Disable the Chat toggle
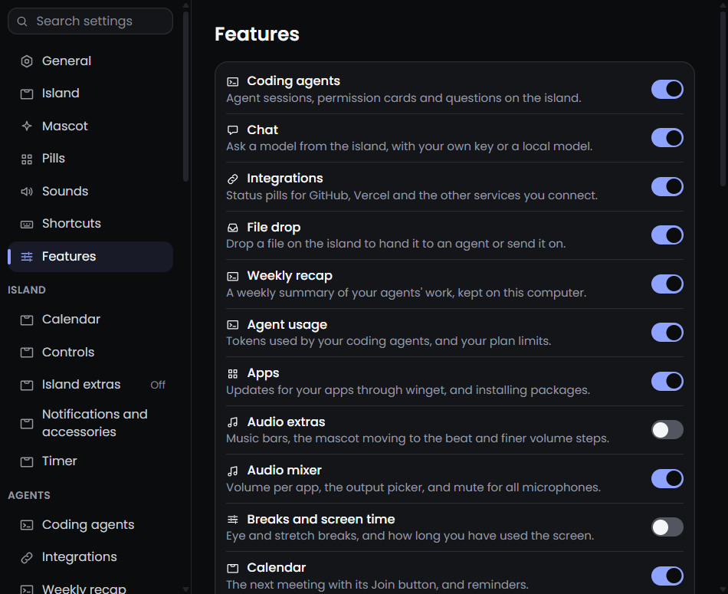Image resolution: width=728 pixels, height=594 pixels. click(667, 137)
